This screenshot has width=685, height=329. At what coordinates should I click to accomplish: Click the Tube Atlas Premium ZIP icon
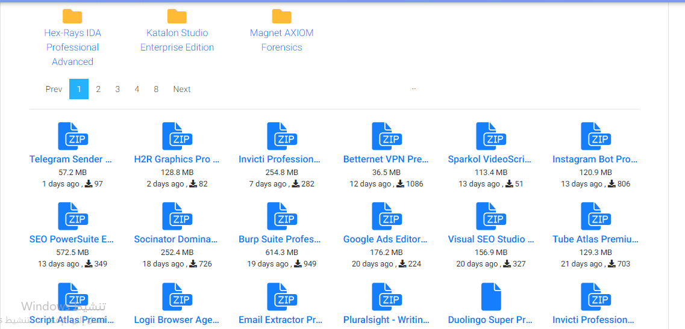pyautogui.click(x=595, y=216)
